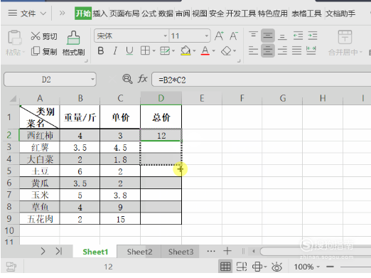The height and width of the screenshot is (278, 371).
Task: Click zoom out minus button
Action: tap(330, 267)
